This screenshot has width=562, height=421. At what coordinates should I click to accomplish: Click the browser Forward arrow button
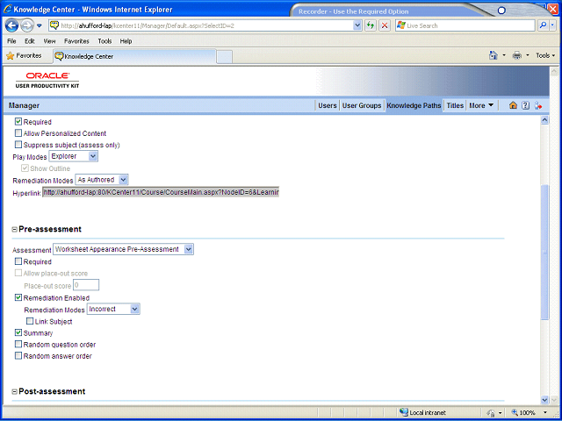27,25
